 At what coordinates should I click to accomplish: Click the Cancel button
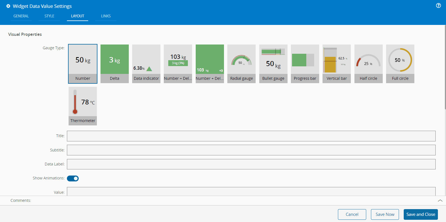click(x=352, y=214)
